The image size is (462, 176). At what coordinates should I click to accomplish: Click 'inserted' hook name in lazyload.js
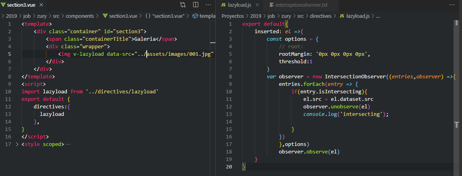coord(266,31)
